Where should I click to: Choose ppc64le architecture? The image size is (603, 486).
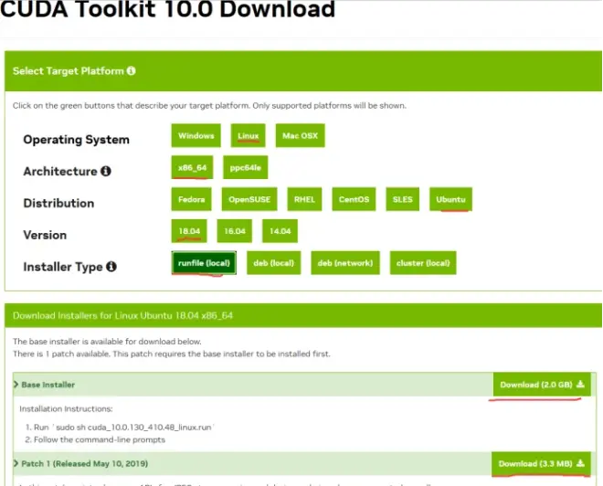[246, 167]
